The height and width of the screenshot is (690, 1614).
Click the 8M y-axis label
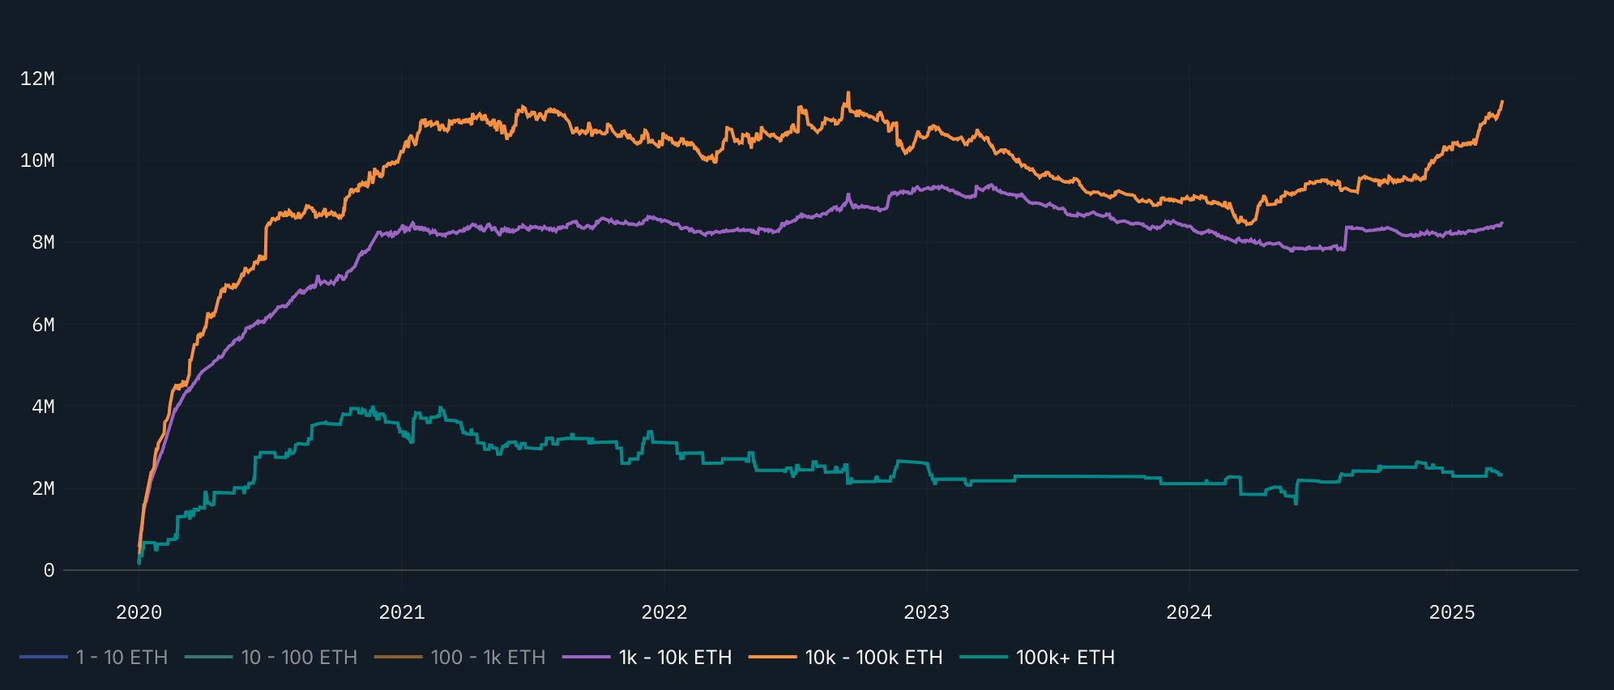coord(43,242)
